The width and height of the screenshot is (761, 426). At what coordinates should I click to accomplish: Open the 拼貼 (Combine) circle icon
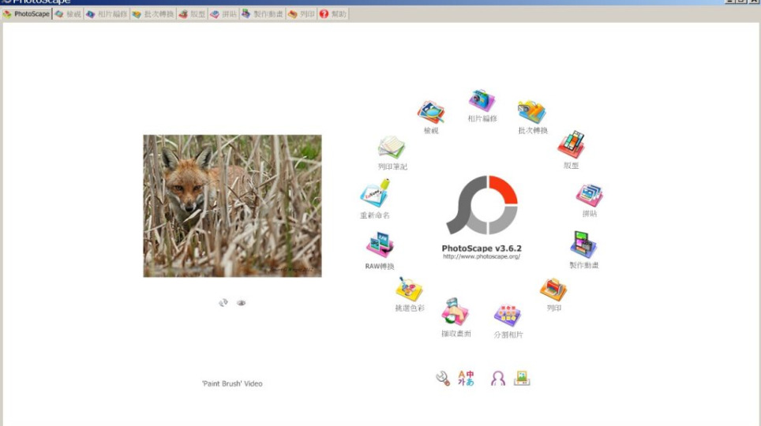point(590,195)
